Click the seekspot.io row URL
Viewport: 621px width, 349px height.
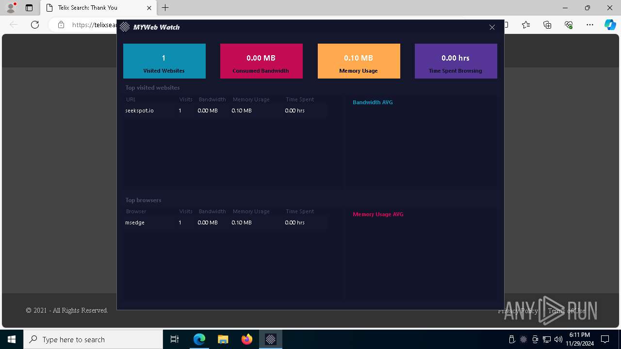point(140,111)
